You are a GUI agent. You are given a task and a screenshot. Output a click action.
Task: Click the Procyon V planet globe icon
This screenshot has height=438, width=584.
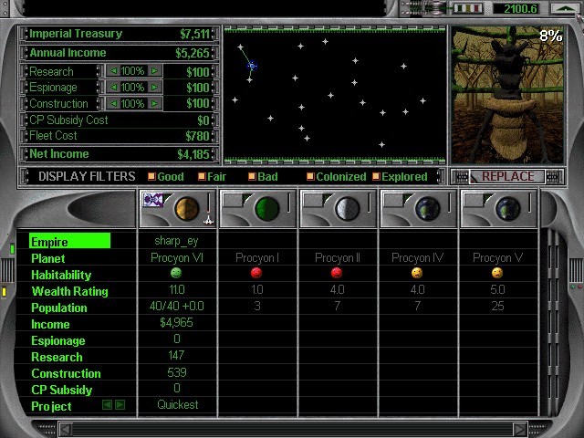[508, 209]
